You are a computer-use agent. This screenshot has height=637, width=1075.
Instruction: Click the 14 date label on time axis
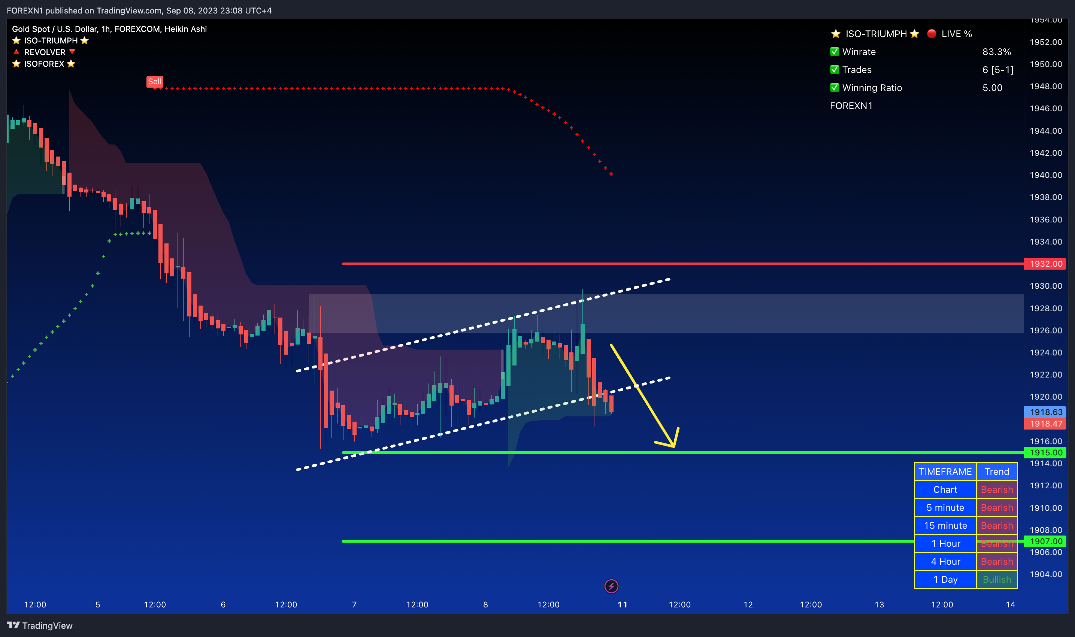1010,604
